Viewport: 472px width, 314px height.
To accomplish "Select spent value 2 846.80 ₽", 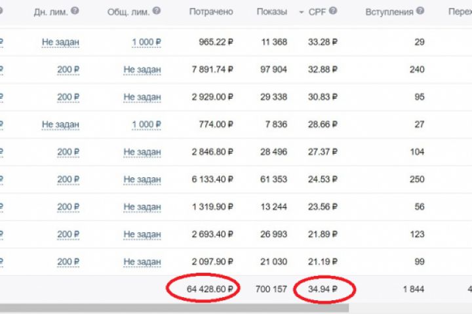I will [x=212, y=152].
